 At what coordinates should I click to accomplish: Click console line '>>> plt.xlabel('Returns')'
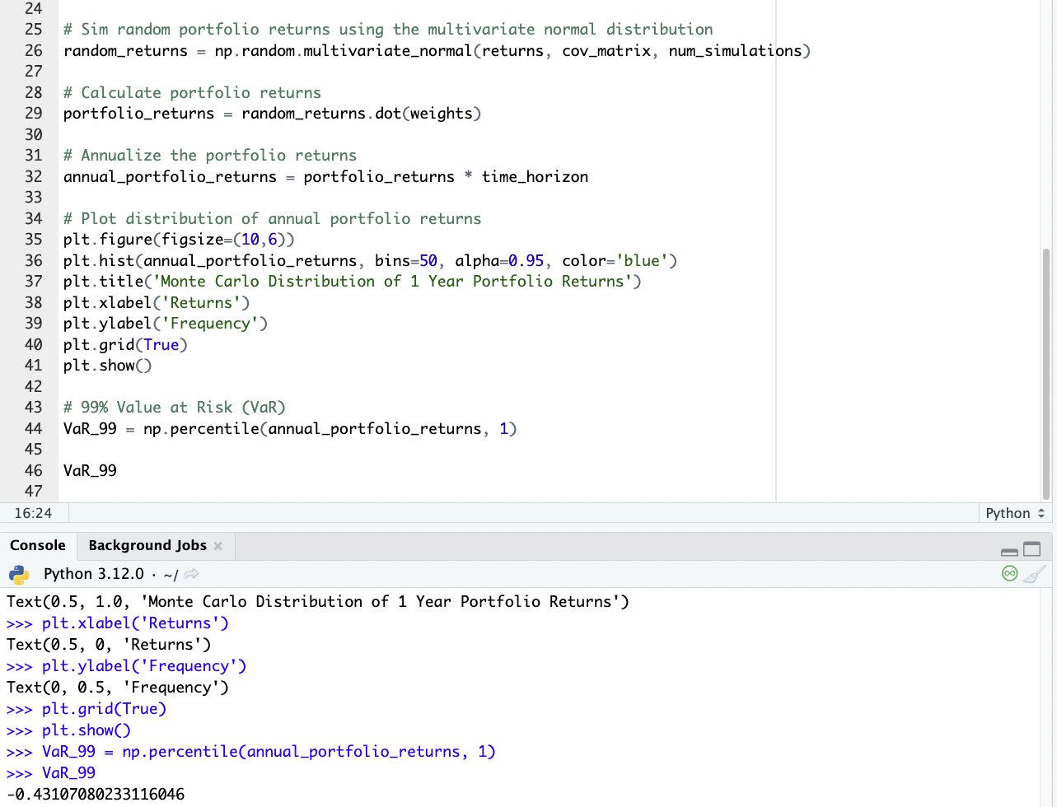[118, 623]
